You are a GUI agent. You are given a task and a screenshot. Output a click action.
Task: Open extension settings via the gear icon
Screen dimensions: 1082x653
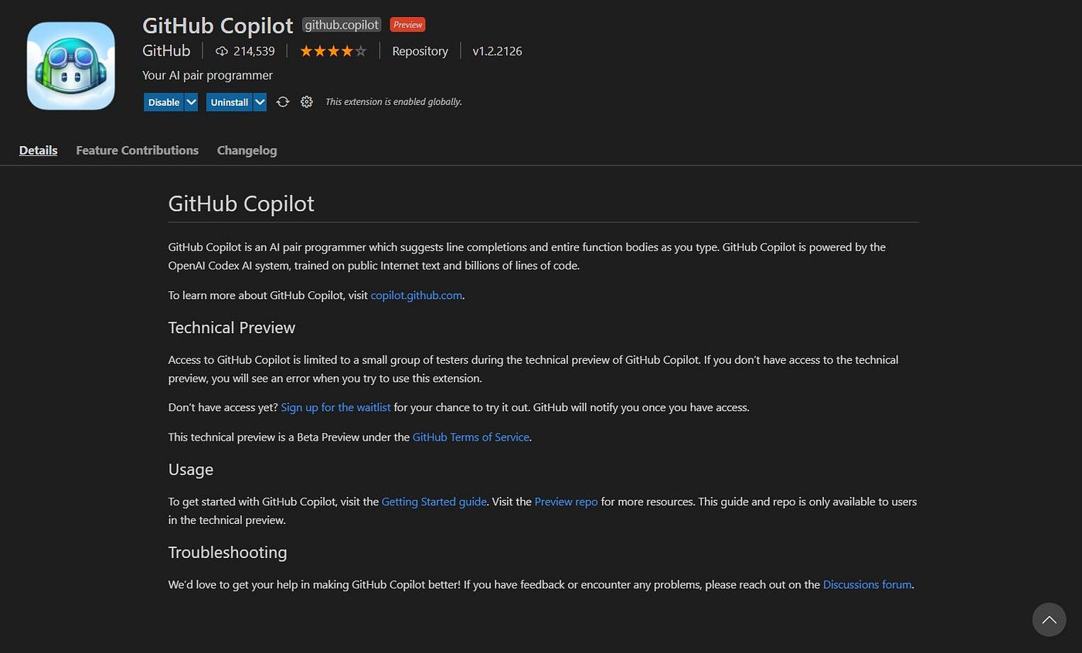click(x=307, y=101)
